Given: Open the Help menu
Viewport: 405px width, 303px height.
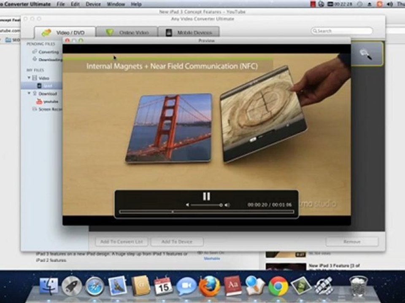Looking at the screenshot, I should click(136, 4).
